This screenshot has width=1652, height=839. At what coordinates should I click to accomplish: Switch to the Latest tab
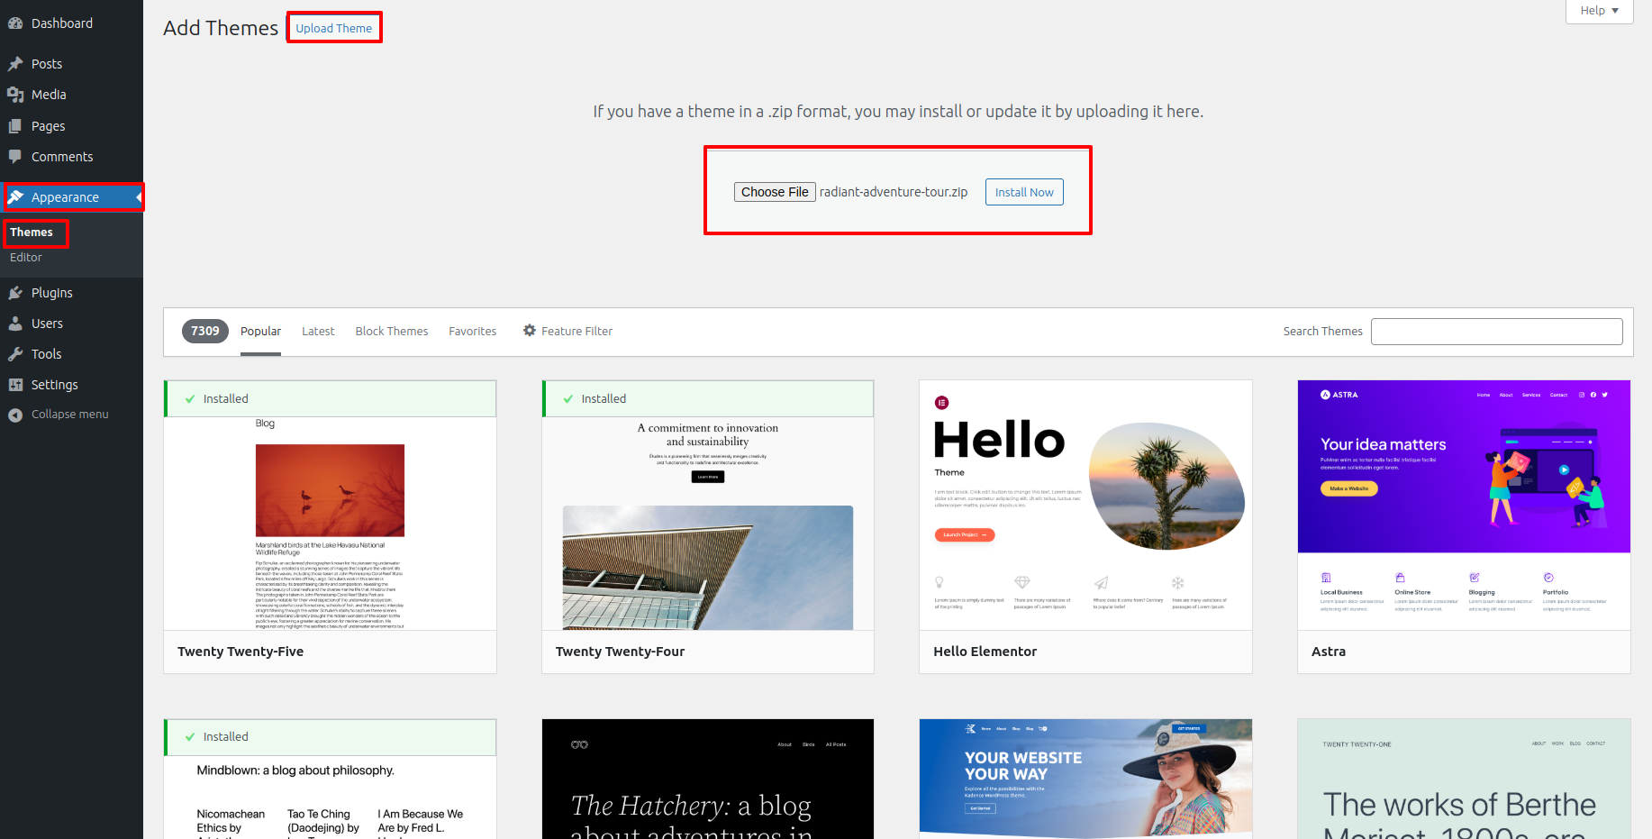[x=318, y=332]
